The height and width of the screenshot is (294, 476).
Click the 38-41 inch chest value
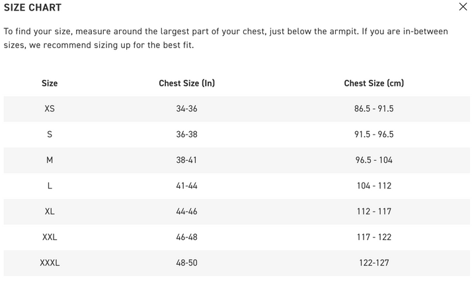(x=186, y=160)
